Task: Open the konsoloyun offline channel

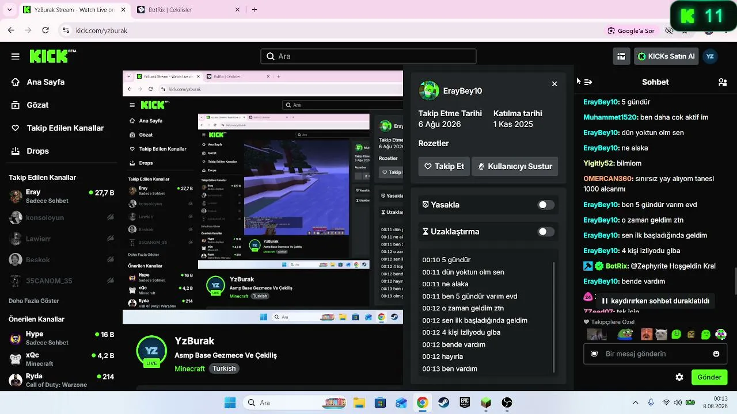Action: click(x=61, y=218)
